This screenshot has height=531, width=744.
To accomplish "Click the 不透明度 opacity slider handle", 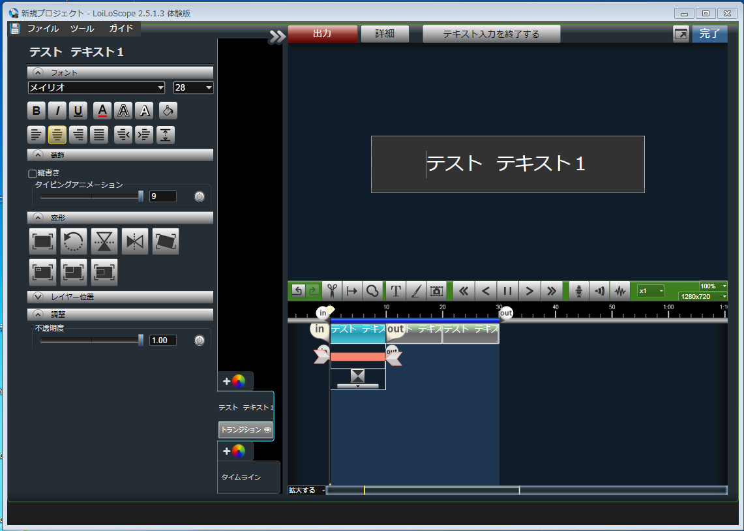I will [140, 340].
